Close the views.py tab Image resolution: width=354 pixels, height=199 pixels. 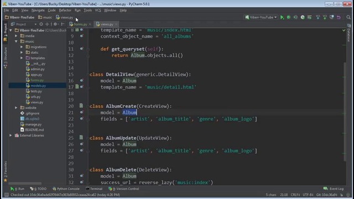click(x=116, y=24)
